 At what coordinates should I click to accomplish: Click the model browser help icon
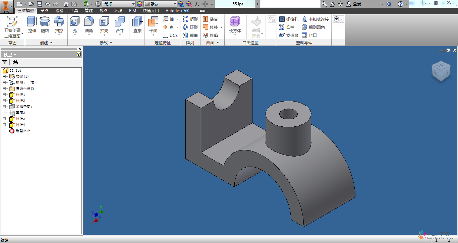(x=78, y=54)
